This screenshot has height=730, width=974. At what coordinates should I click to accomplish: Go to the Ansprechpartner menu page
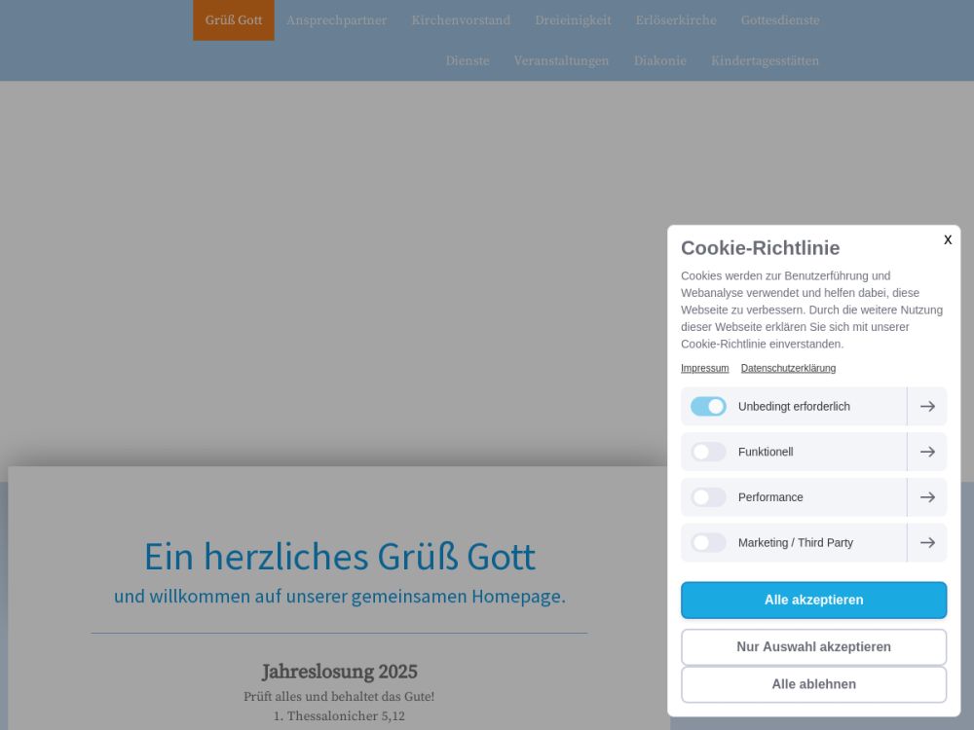(336, 20)
